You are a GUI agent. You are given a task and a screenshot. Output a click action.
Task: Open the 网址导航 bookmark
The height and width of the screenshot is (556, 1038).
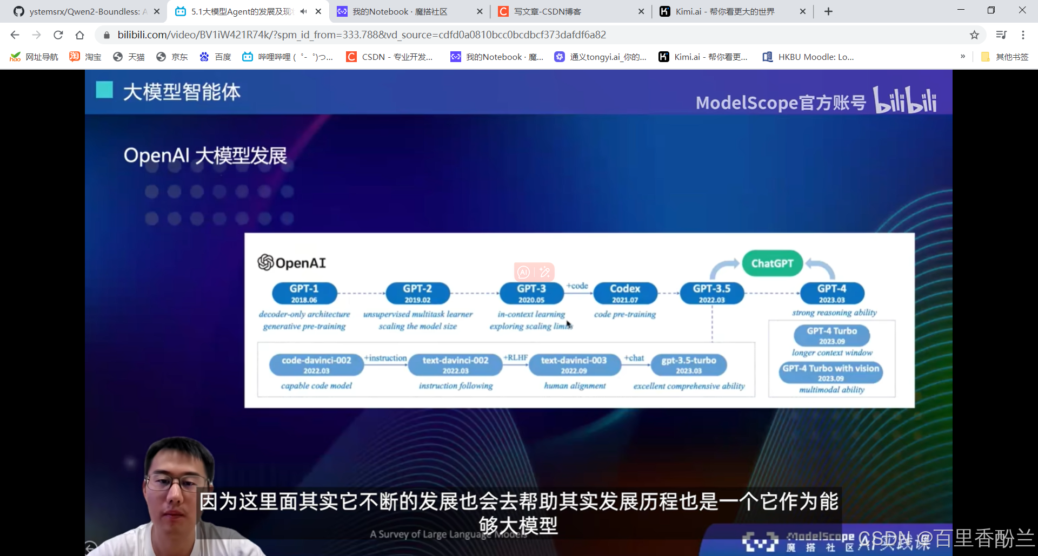pyautogui.click(x=34, y=57)
